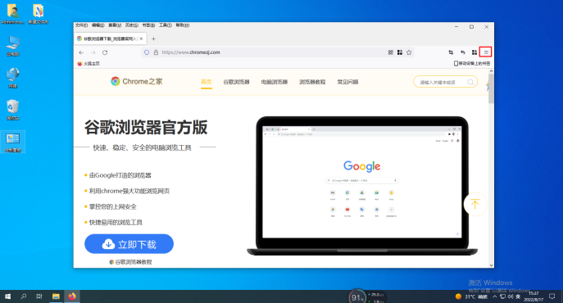Open 电脑浏览器 navigation link
This screenshot has width=563, height=303.
tap(275, 82)
